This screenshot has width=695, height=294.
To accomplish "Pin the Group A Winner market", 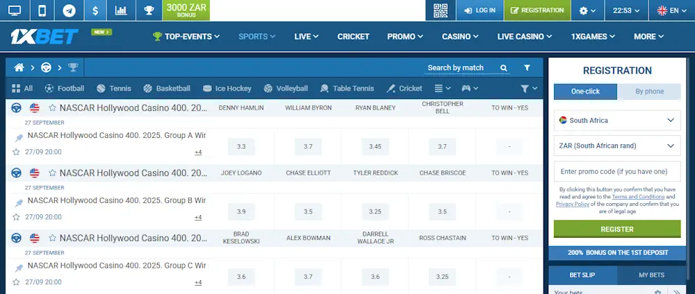I will (19, 138).
